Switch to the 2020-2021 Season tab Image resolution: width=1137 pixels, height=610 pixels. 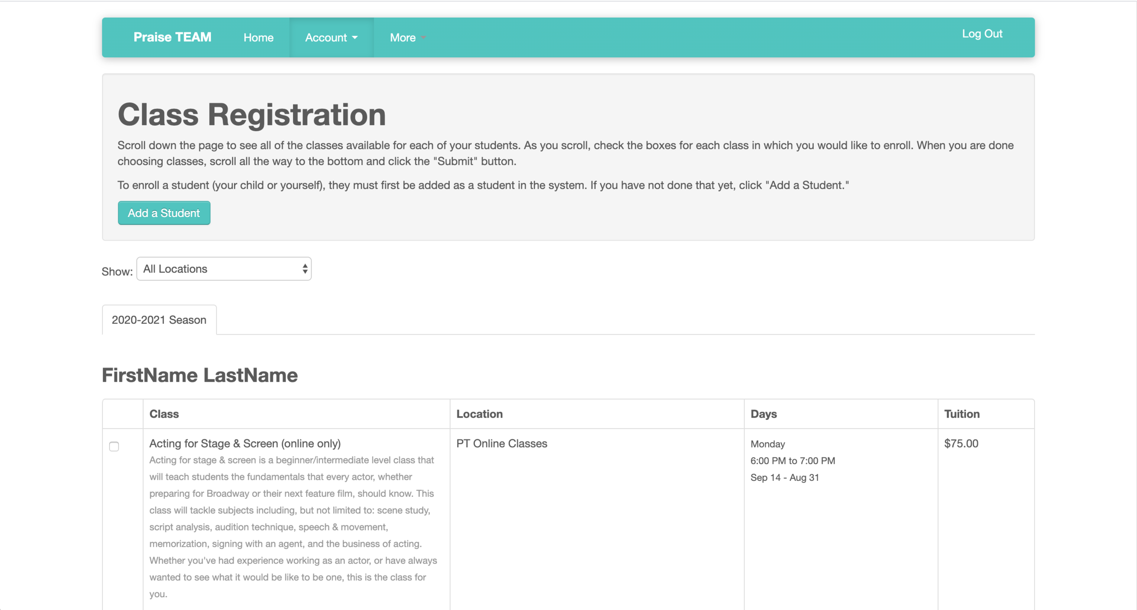pos(159,320)
